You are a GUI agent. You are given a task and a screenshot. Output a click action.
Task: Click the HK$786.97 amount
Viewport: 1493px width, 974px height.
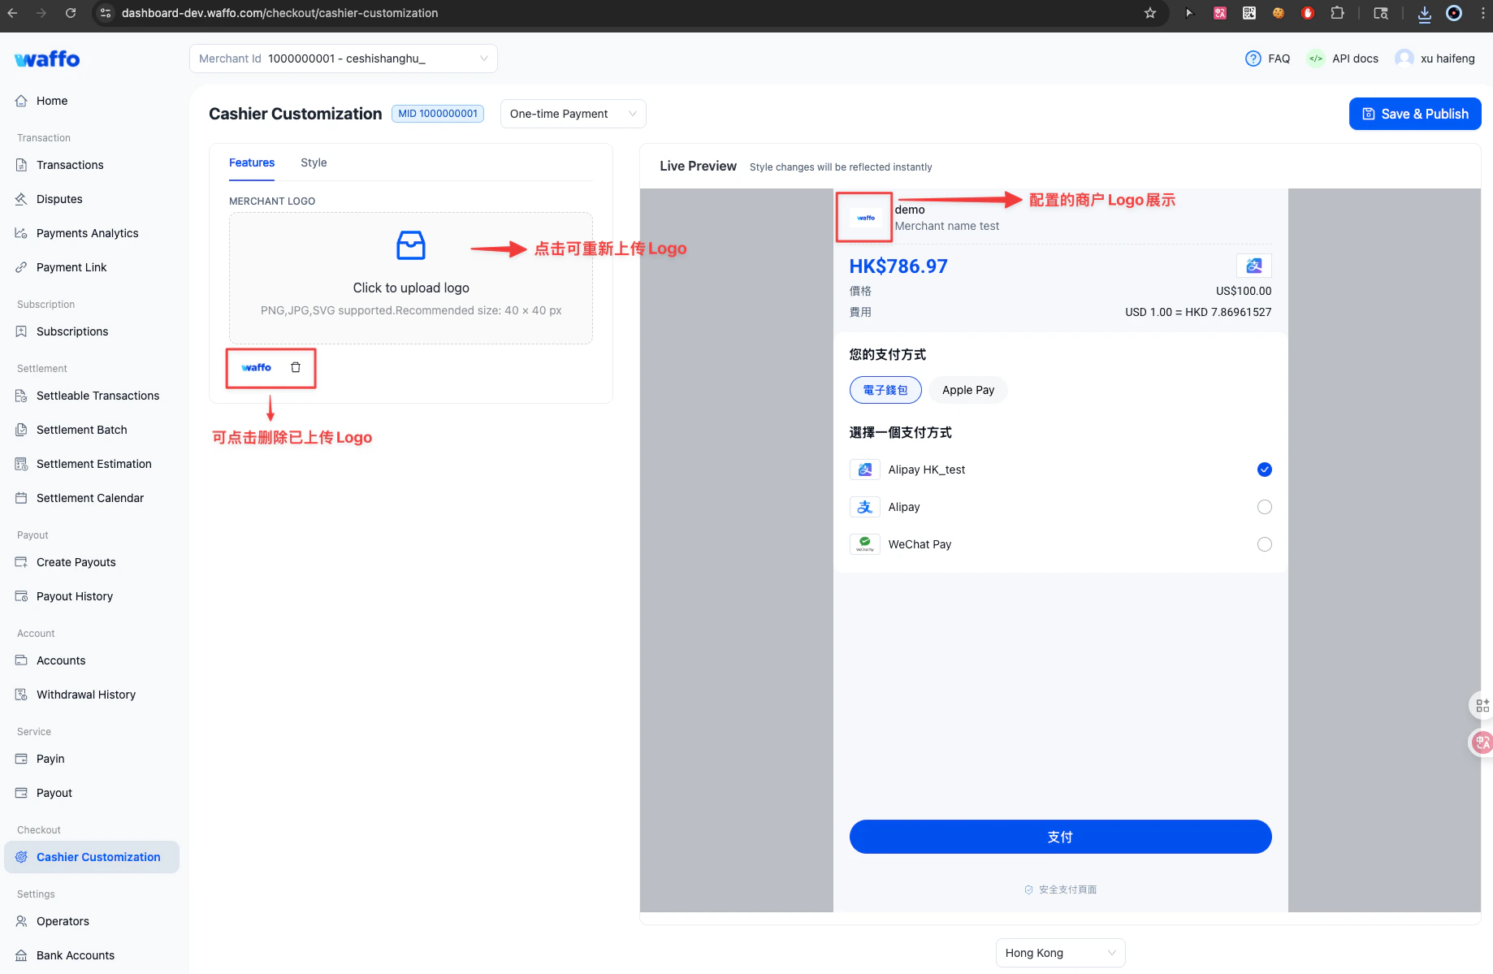[x=898, y=266]
